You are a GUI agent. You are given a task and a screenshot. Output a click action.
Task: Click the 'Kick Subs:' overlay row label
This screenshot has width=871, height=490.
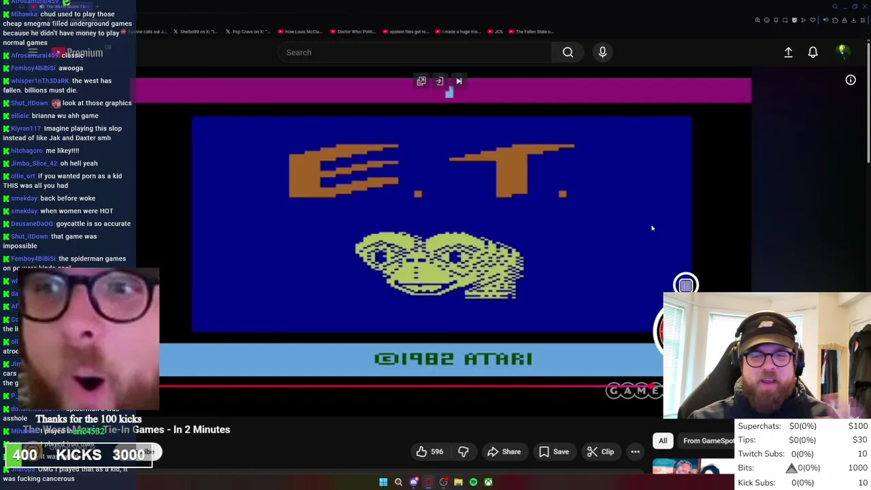click(x=757, y=483)
